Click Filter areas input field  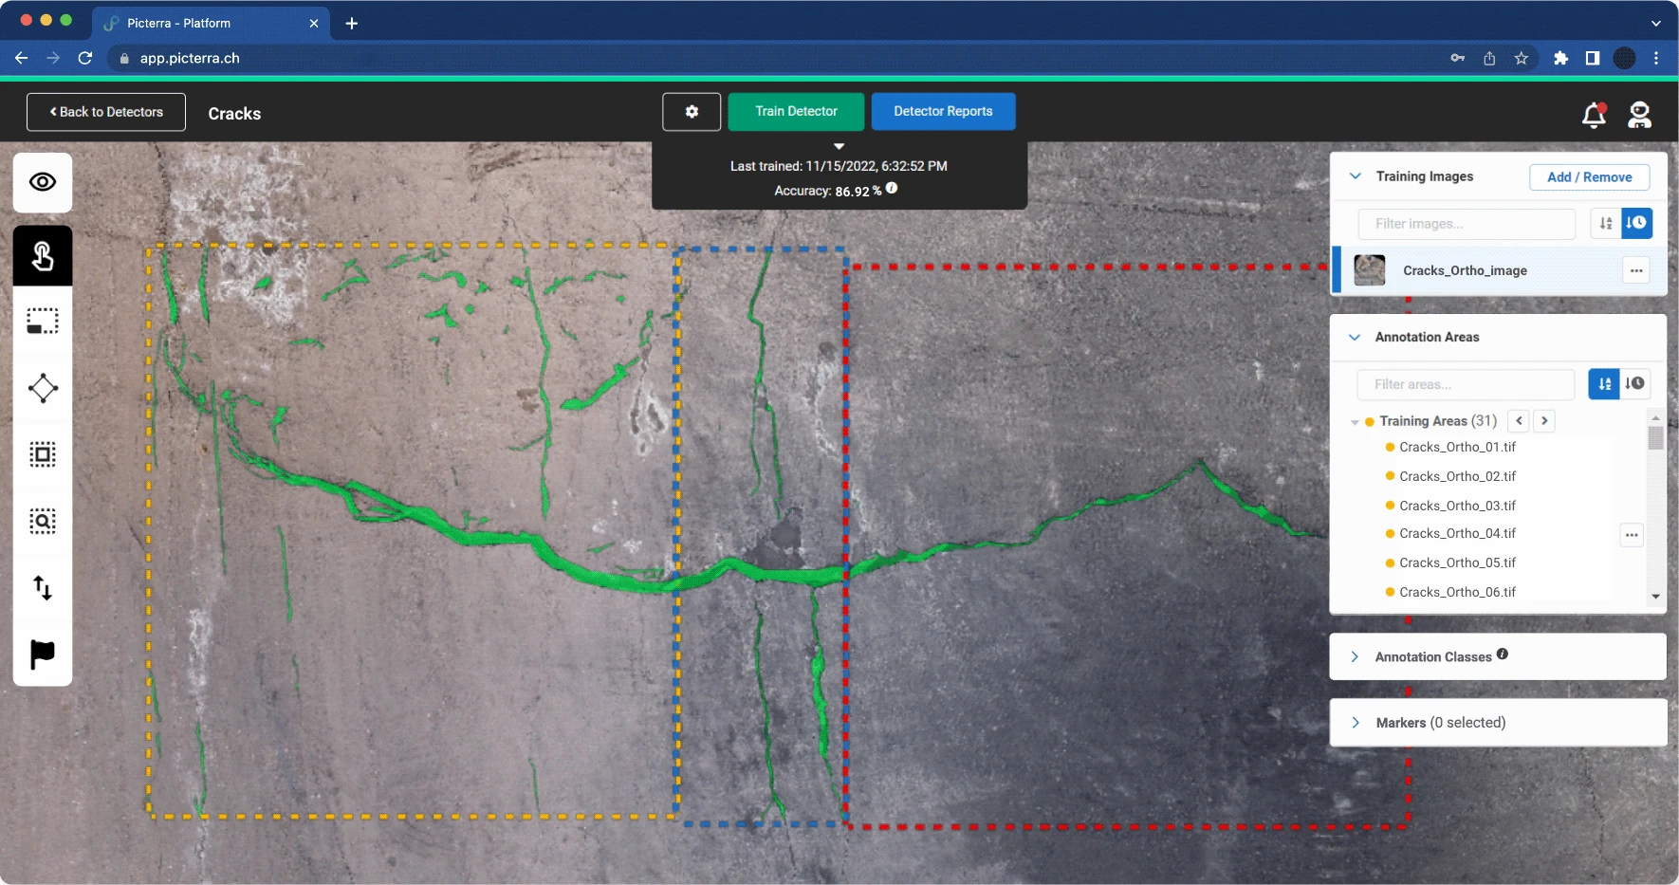tap(1466, 384)
